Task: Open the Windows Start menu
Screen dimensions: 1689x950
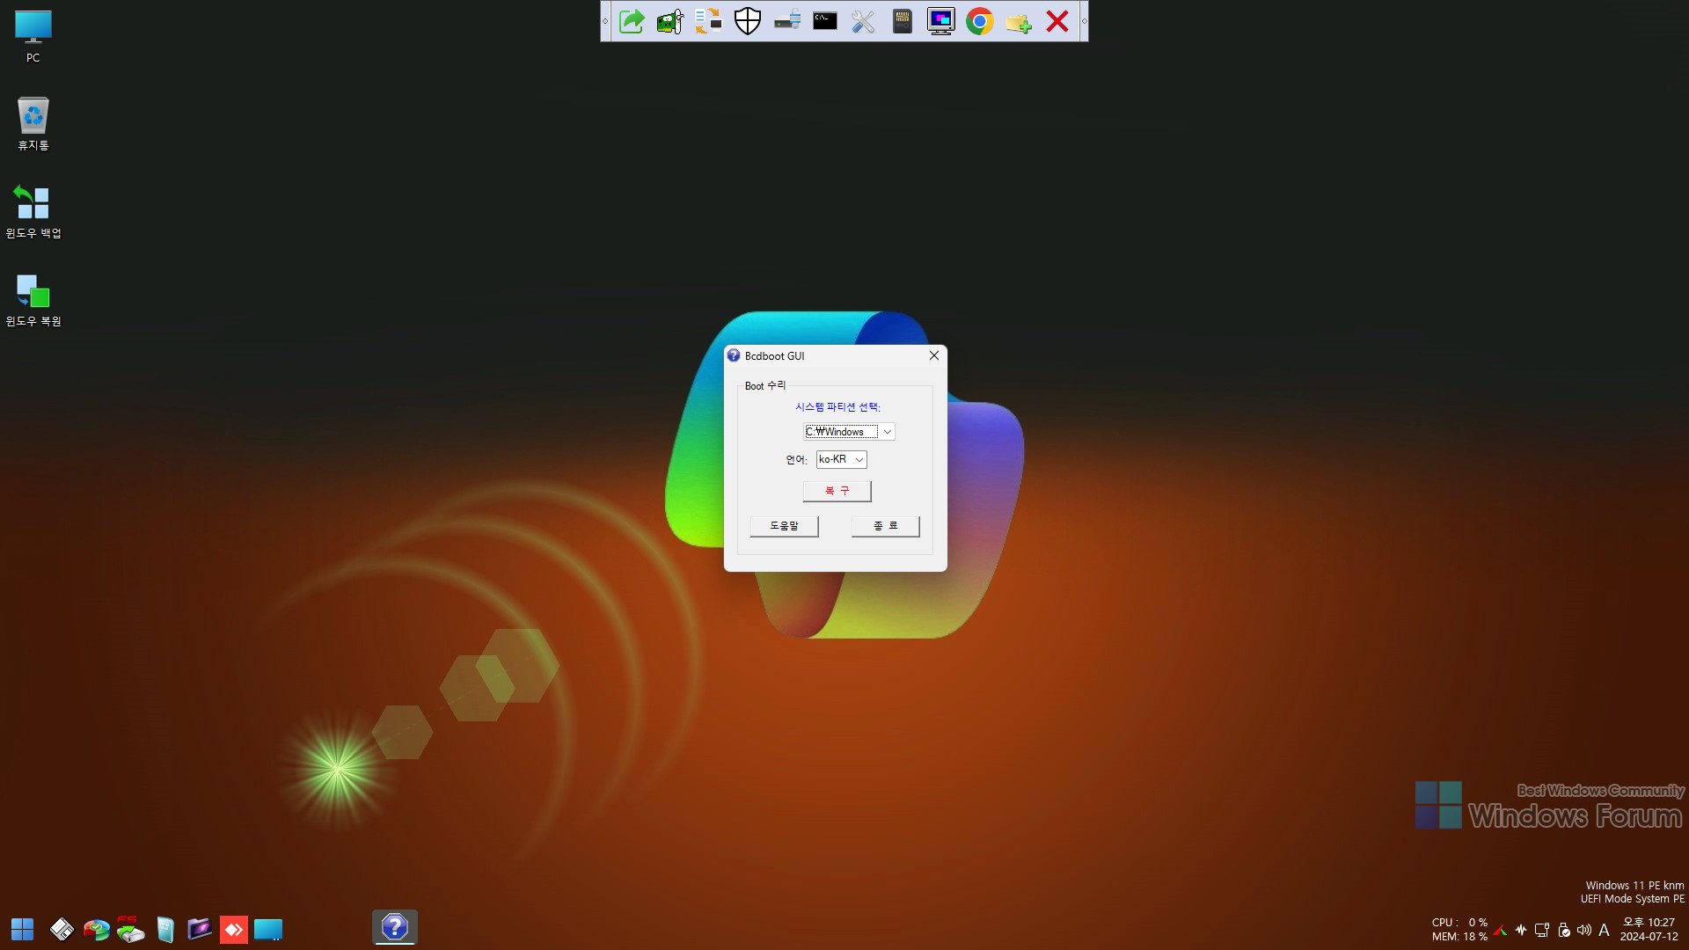Action: tap(22, 929)
